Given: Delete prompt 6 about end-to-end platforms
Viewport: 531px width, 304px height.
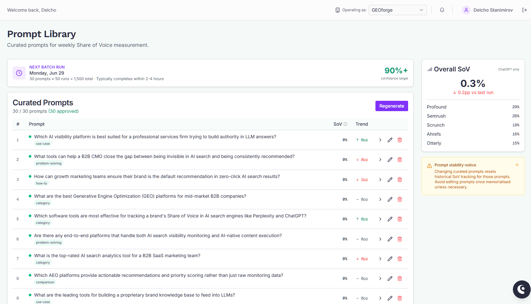Looking at the screenshot, I should click(x=400, y=239).
